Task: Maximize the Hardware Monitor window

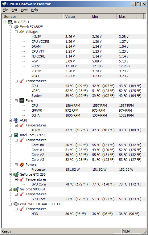Action: coord(138,4)
